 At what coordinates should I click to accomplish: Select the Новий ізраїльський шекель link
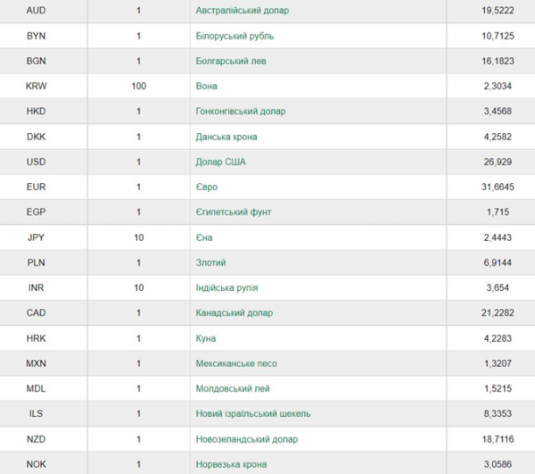(253, 414)
